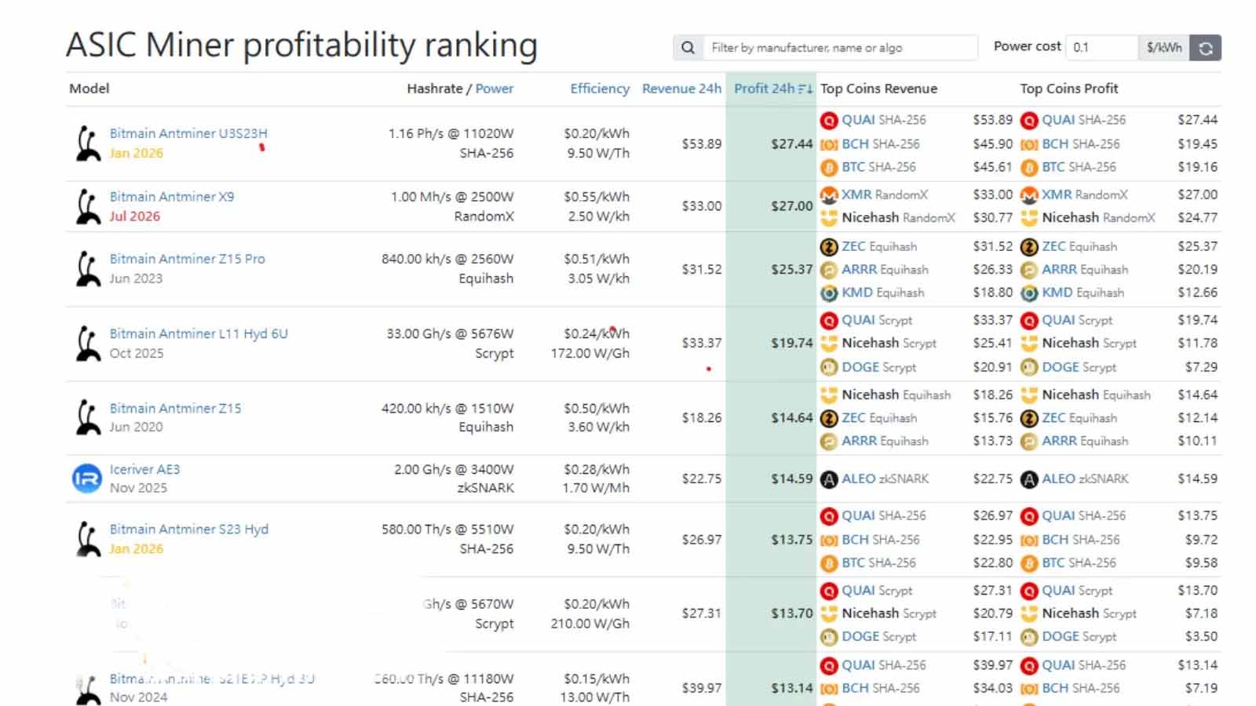The width and height of the screenshot is (1256, 706).
Task: Click the refresh icon button beside $/kWh
Action: 1206,48
